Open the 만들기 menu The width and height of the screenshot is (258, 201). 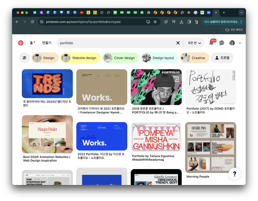[47, 43]
